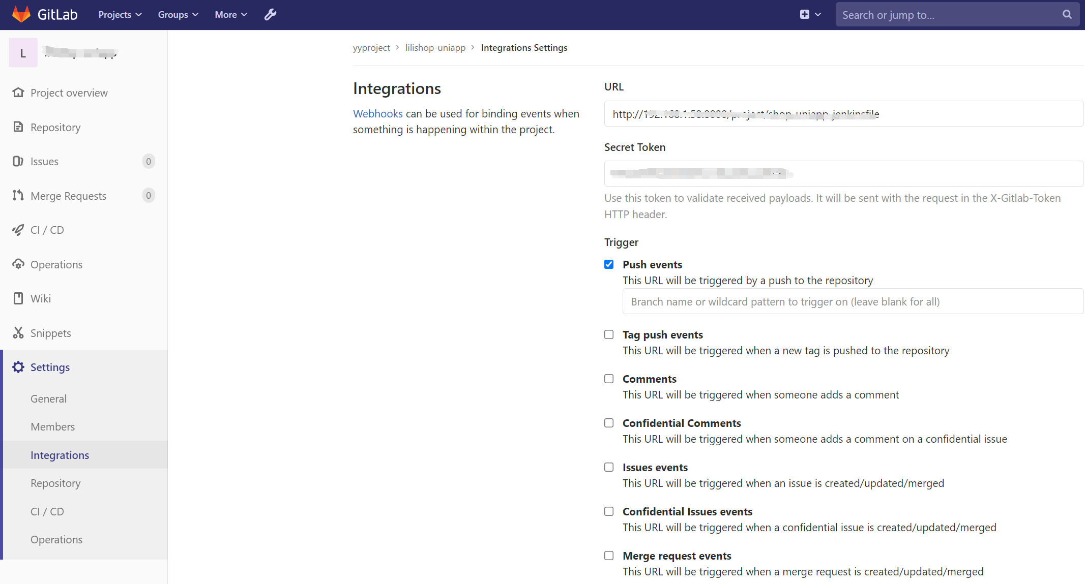1085x584 pixels.
Task: Enable the Tag push events checkbox
Action: tap(609, 334)
